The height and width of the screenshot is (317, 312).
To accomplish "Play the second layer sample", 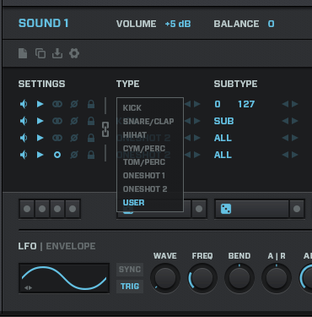I will 40,121.
